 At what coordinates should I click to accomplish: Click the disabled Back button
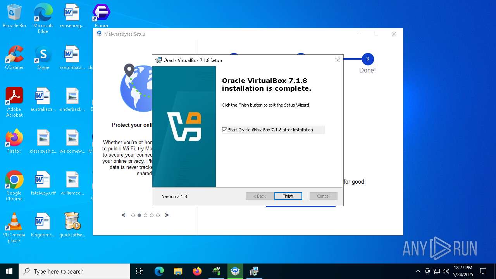tap(260, 196)
